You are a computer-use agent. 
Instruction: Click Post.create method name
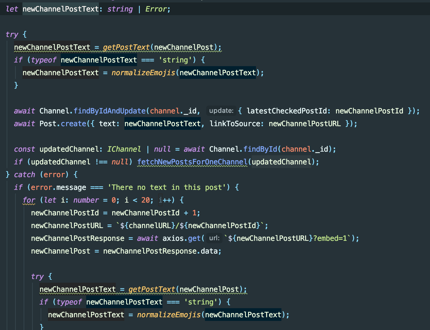[x=73, y=123]
